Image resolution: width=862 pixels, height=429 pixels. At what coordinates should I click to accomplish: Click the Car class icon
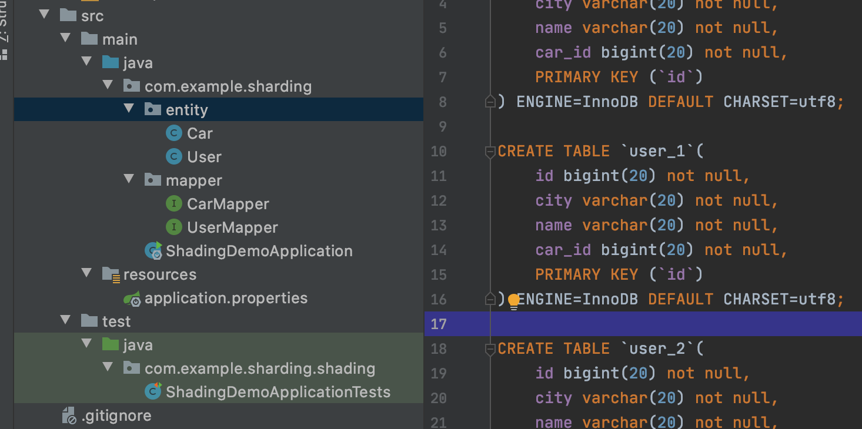point(173,133)
